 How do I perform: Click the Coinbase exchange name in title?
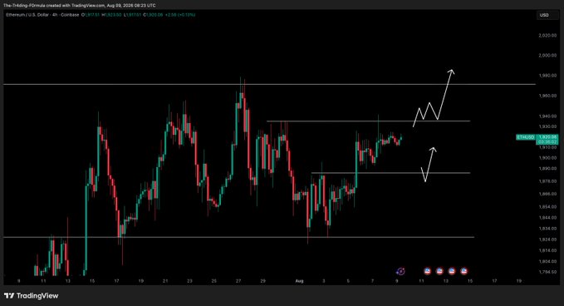click(x=70, y=15)
